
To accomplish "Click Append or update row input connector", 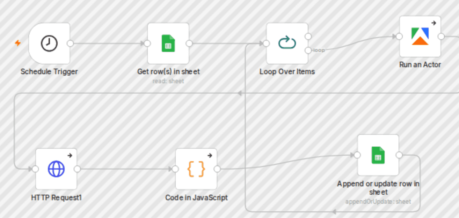I will click(x=357, y=155).
